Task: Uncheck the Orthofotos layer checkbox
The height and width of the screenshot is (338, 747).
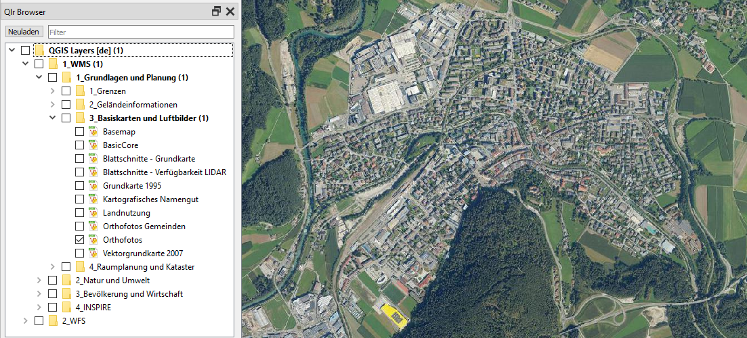Action: pos(79,240)
